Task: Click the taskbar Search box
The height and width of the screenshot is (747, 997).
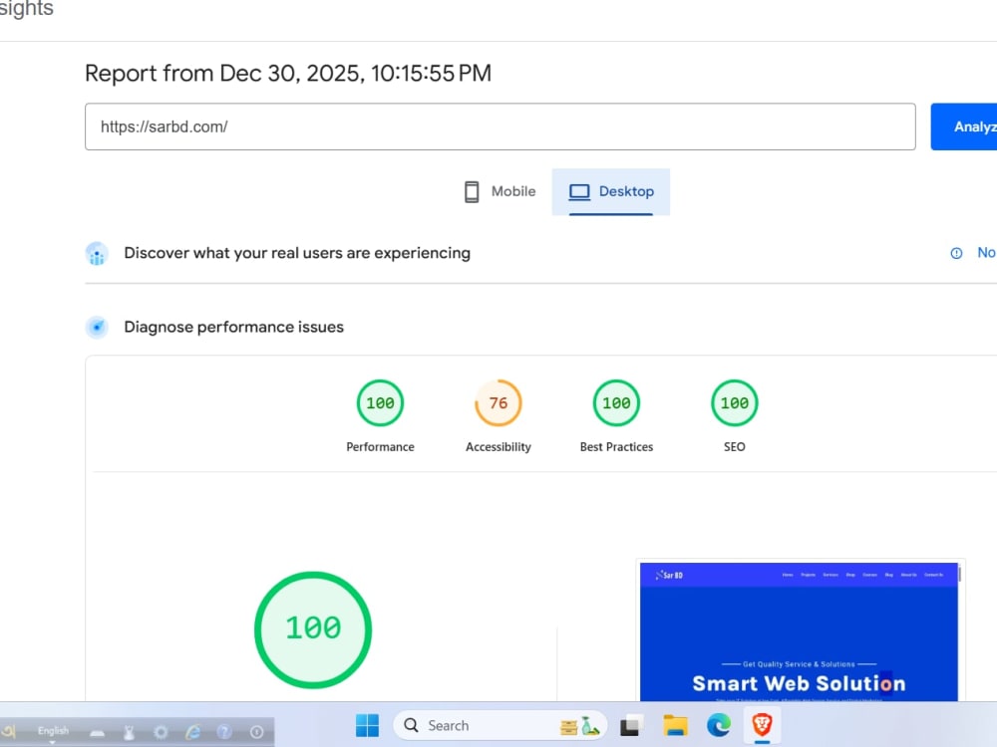Action: (500, 725)
